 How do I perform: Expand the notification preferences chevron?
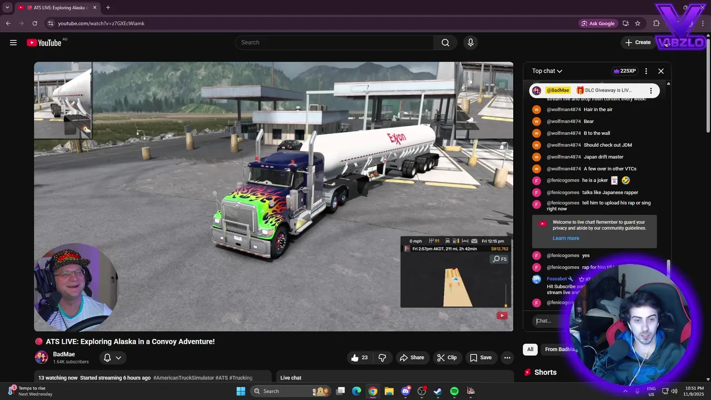118,358
